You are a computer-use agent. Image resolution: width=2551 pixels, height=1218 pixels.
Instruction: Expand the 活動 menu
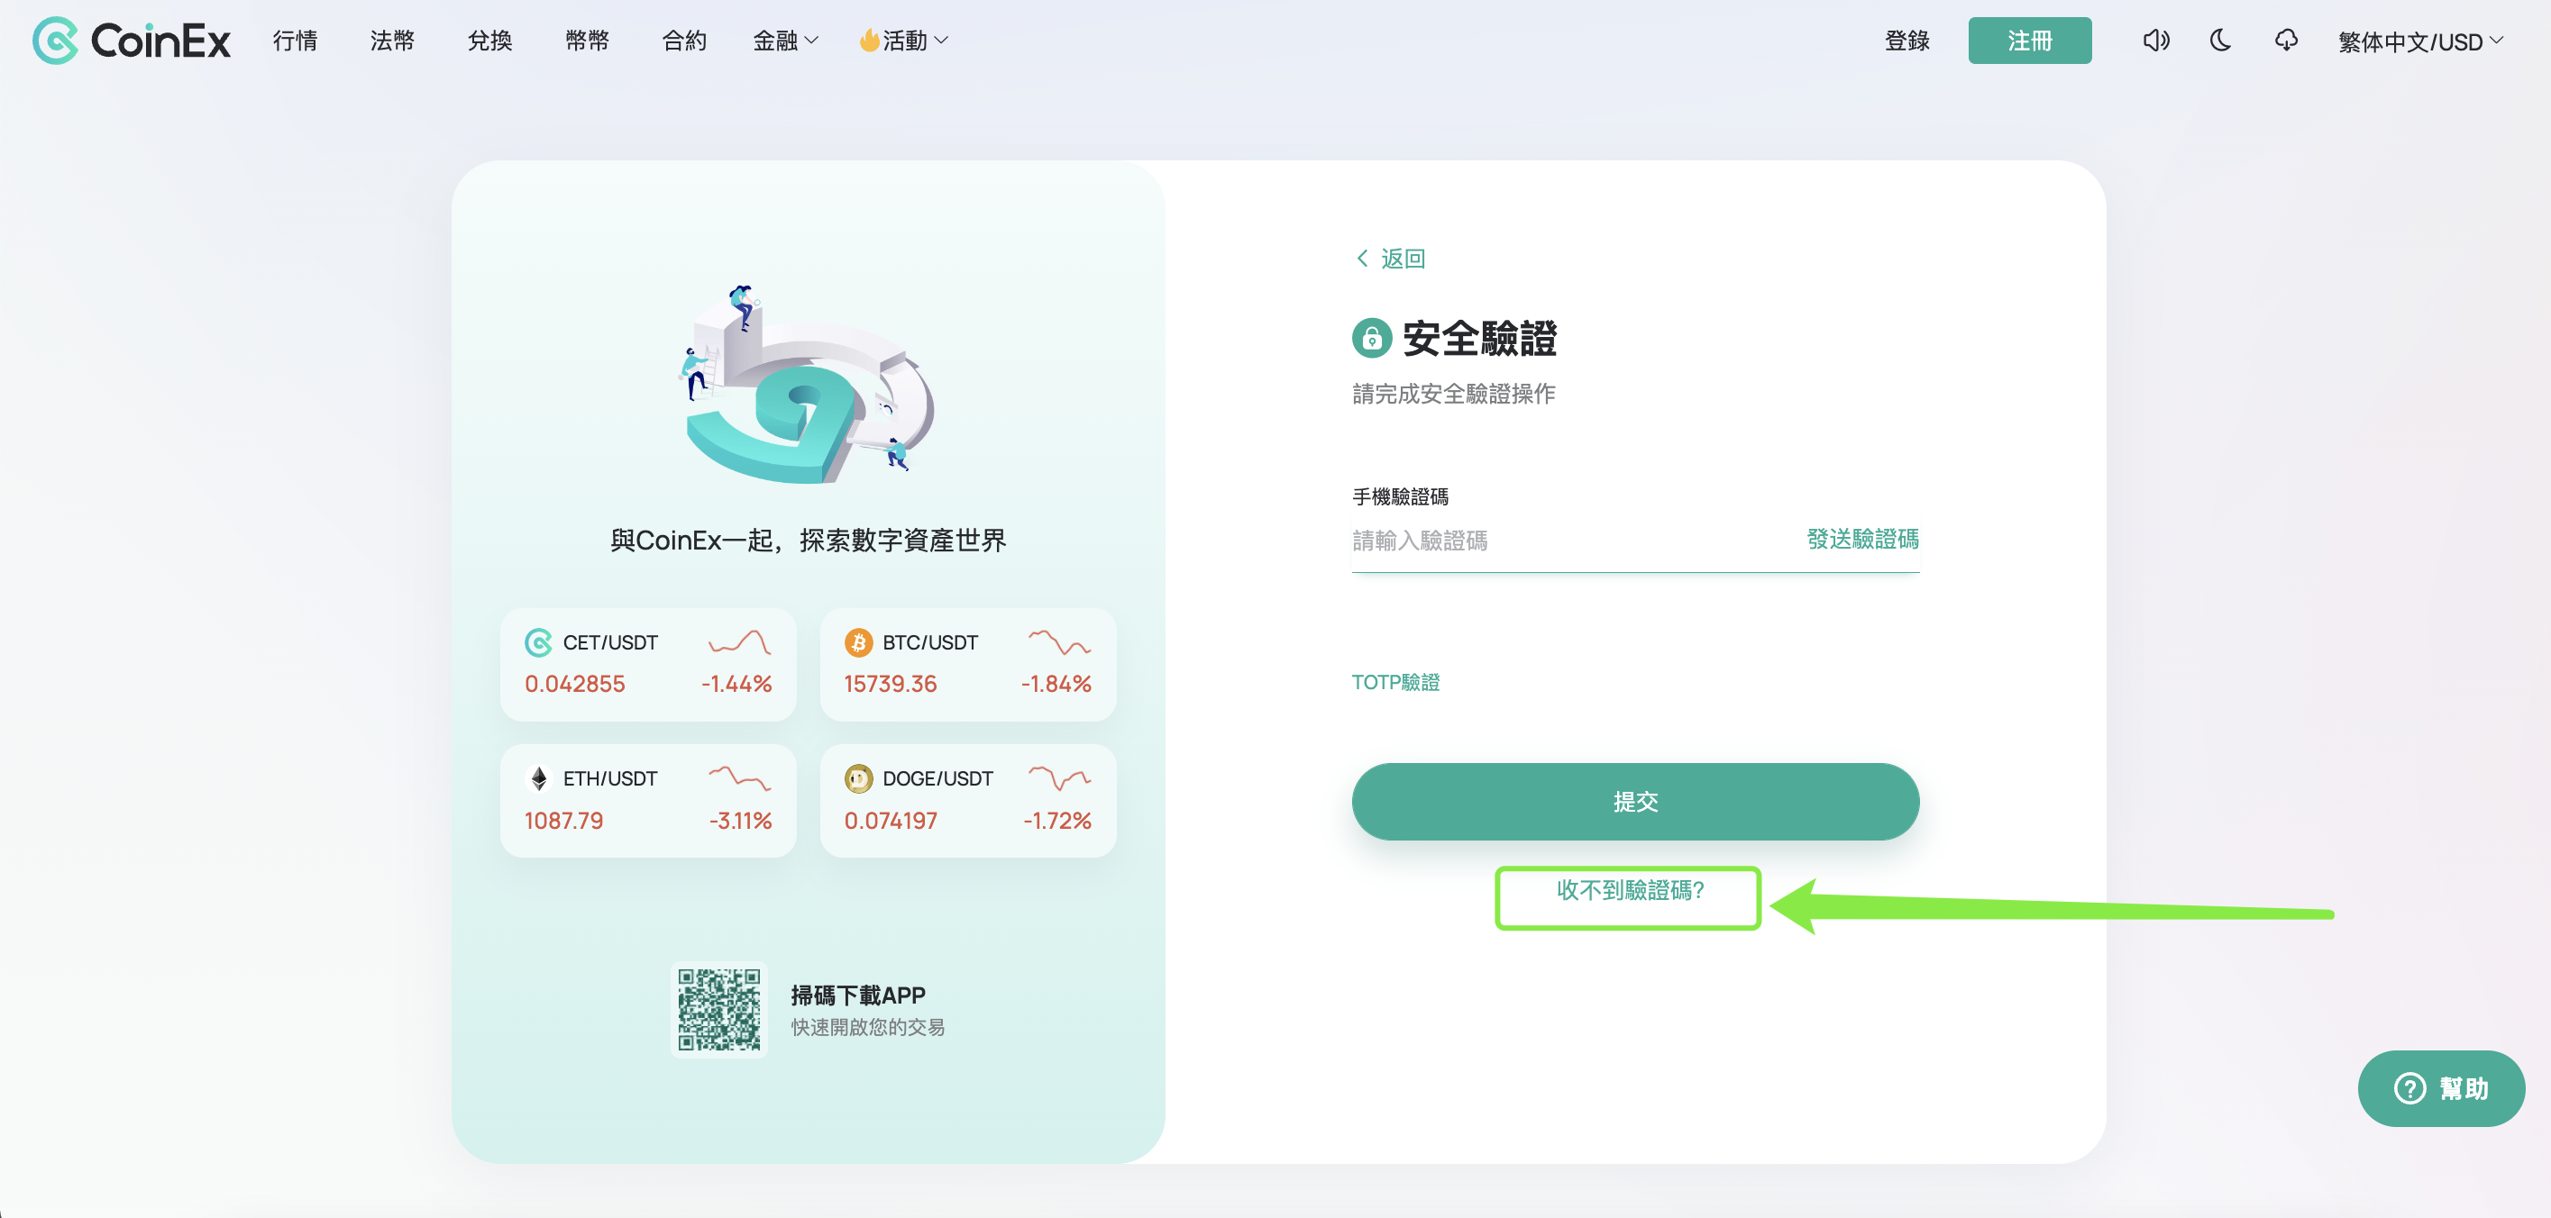[903, 41]
